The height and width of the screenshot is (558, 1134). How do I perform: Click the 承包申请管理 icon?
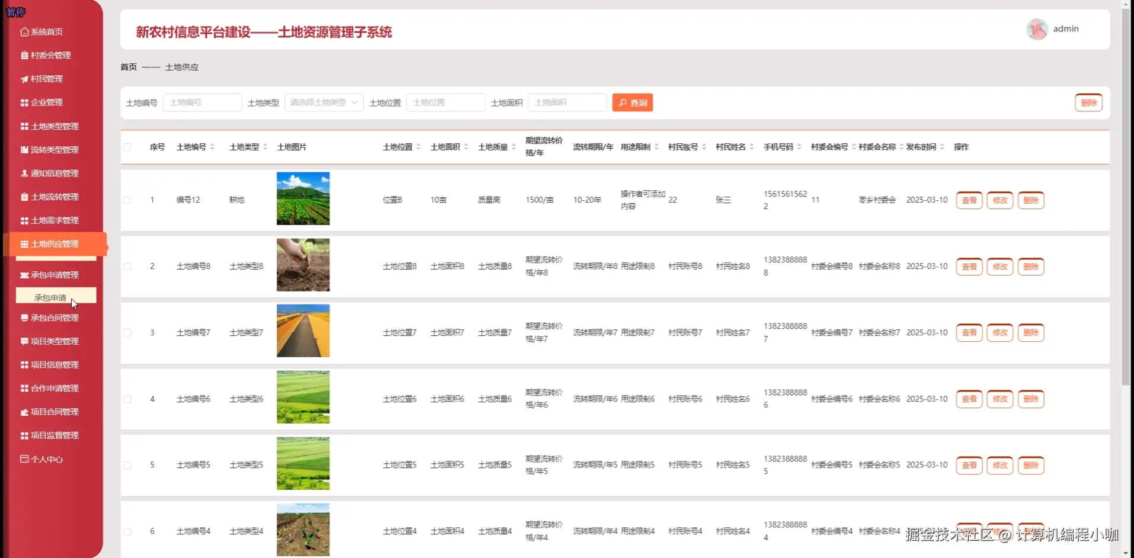click(x=24, y=275)
